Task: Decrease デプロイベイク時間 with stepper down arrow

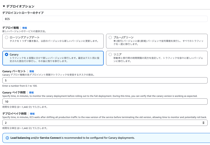Action: 204,124
